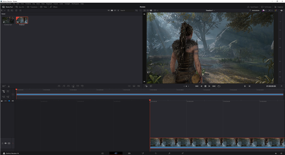Click the fast review icon below viewer
The height and width of the screenshot is (155, 285).
[146, 86]
